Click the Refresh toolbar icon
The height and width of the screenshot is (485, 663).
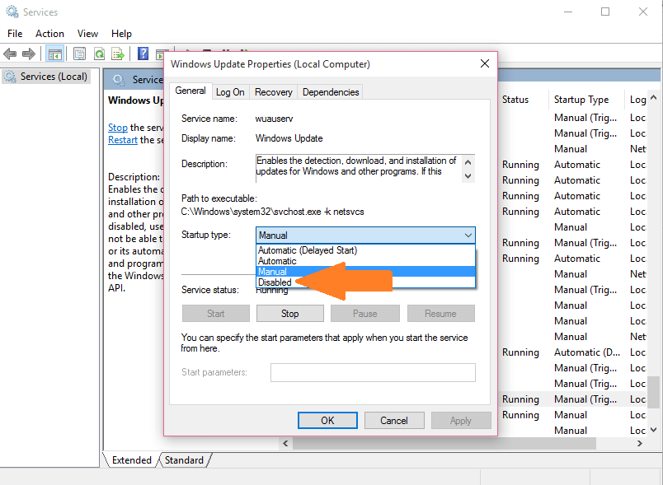tap(99, 54)
